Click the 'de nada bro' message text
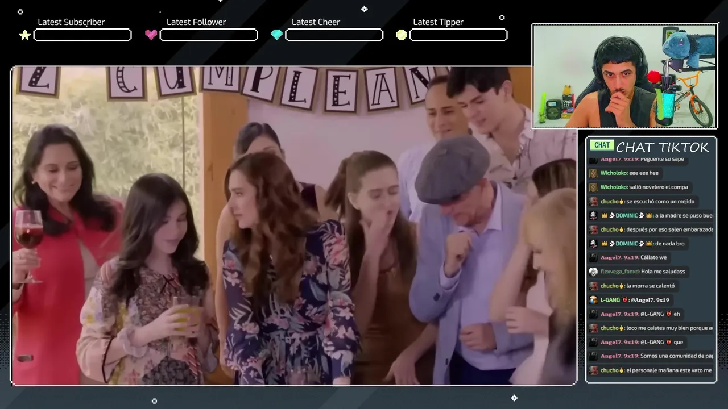The height and width of the screenshot is (409, 728). [x=669, y=244]
